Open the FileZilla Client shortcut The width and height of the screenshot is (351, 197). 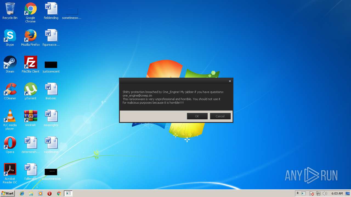(30, 65)
